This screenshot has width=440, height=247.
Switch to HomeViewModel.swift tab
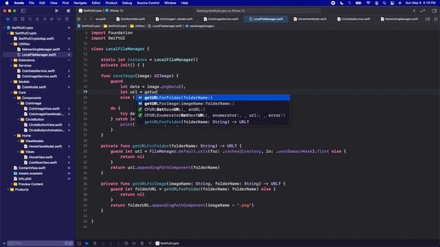(310, 19)
